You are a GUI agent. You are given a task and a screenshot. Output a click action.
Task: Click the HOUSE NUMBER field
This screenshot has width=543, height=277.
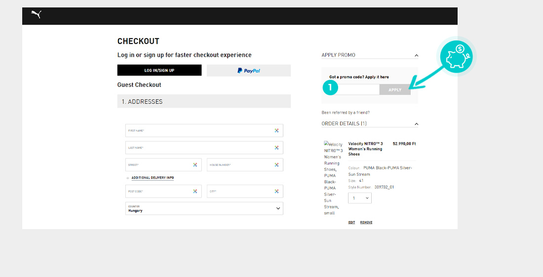tap(245, 165)
